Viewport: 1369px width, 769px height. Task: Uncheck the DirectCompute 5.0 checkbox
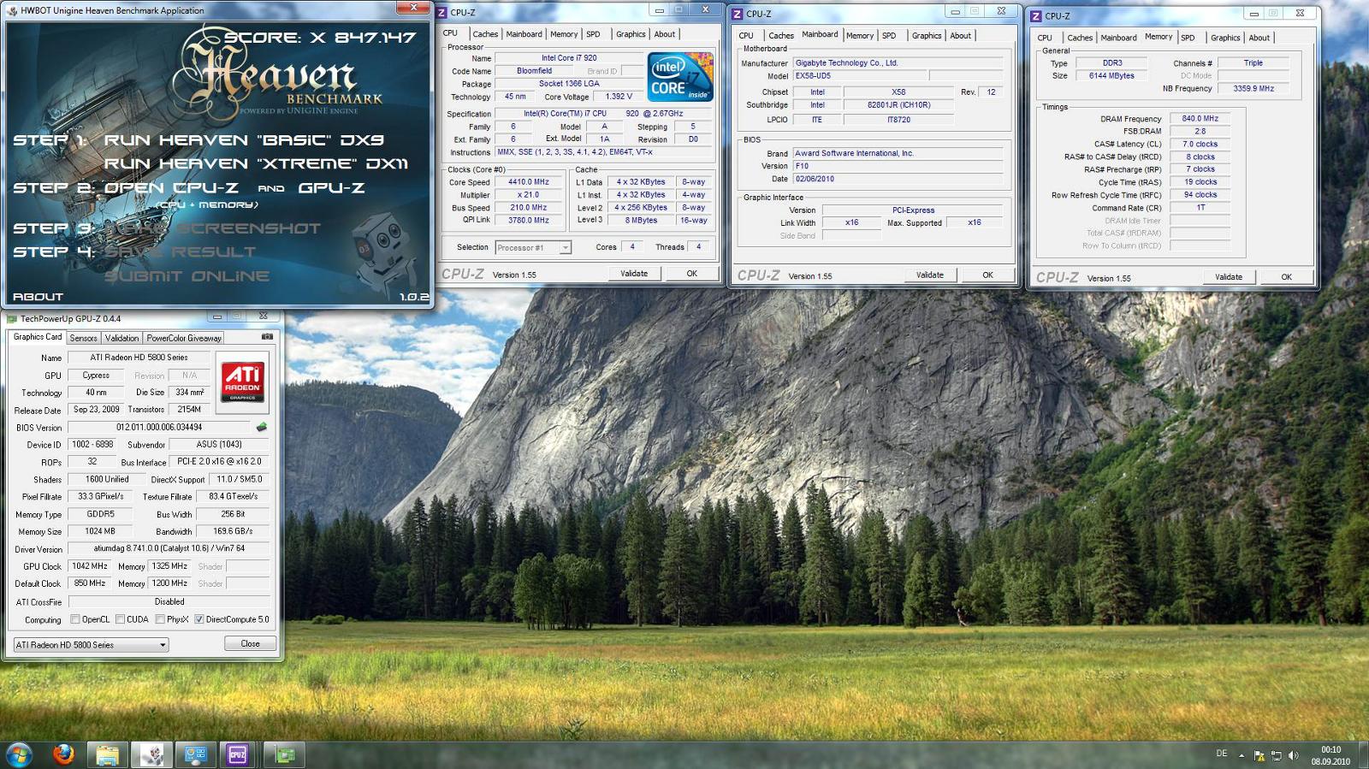(199, 619)
